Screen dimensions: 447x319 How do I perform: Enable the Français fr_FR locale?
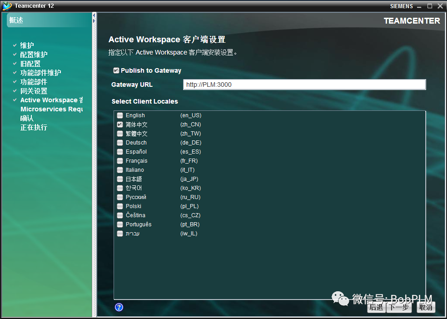(x=120, y=161)
